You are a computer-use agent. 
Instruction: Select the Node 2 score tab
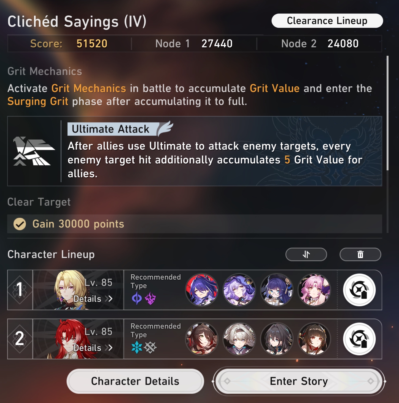click(x=320, y=44)
